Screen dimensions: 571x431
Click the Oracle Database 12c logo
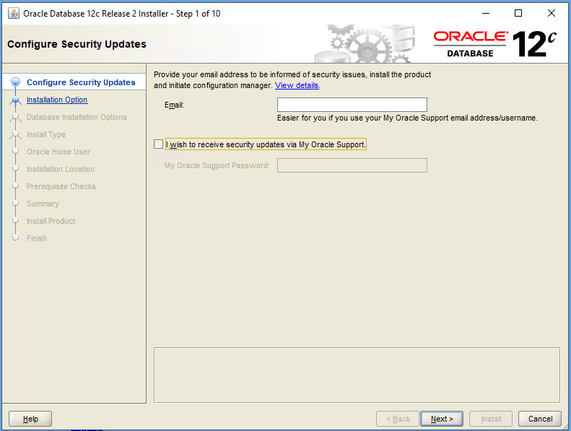pos(494,44)
